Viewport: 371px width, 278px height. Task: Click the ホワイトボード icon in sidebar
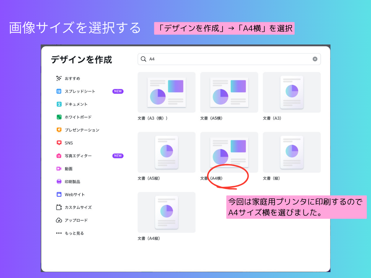click(x=59, y=117)
